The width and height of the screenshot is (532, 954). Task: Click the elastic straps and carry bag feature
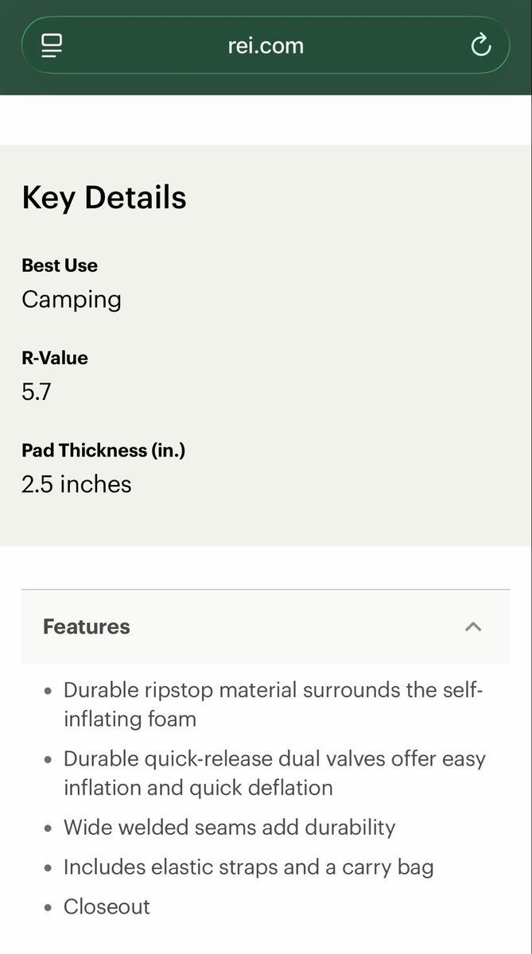tap(248, 867)
